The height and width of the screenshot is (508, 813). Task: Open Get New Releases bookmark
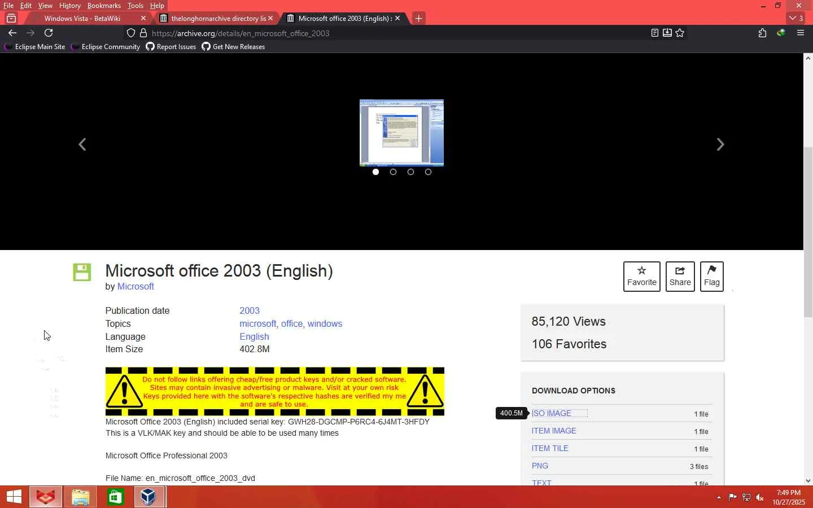(233, 47)
